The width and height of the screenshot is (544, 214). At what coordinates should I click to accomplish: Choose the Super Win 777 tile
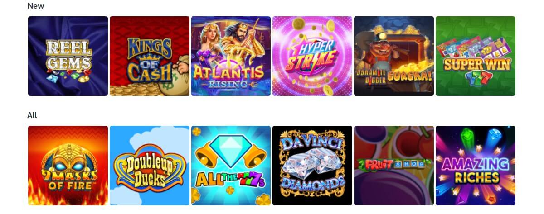pos(476,56)
